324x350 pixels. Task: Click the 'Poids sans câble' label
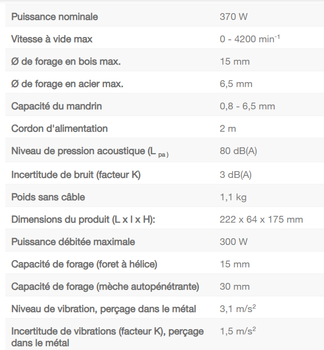48,197
